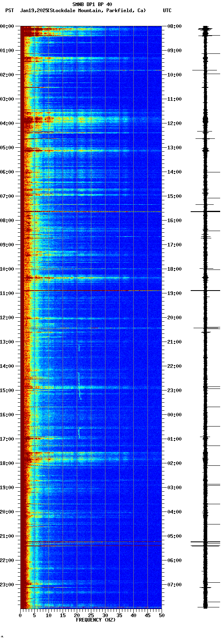The image size is (223, 641).
Task: Click the seismogram spike near 15:40 UTC
Action: click(x=205, y=212)
